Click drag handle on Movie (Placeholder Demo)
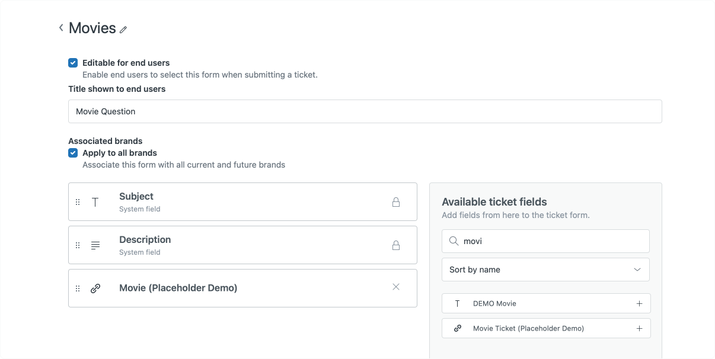The image size is (715, 359). (x=78, y=289)
